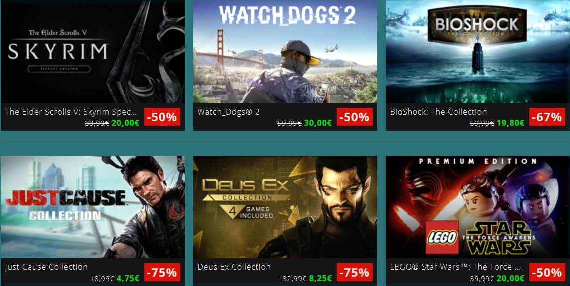Open the Skyrim Special Edition cover image
The height and width of the screenshot is (286, 570).
[93, 52]
